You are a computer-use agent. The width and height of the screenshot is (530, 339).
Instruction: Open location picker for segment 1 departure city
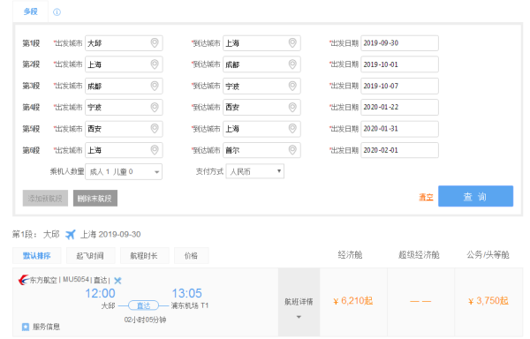(x=155, y=43)
